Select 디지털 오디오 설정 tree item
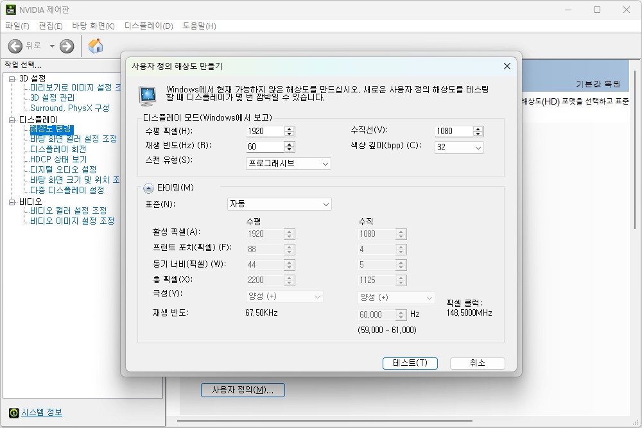The image size is (642, 428). click(x=64, y=170)
